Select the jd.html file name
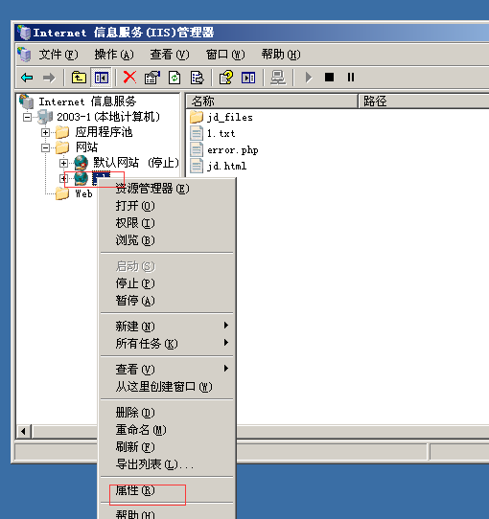The height and width of the screenshot is (519, 489). (x=227, y=166)
